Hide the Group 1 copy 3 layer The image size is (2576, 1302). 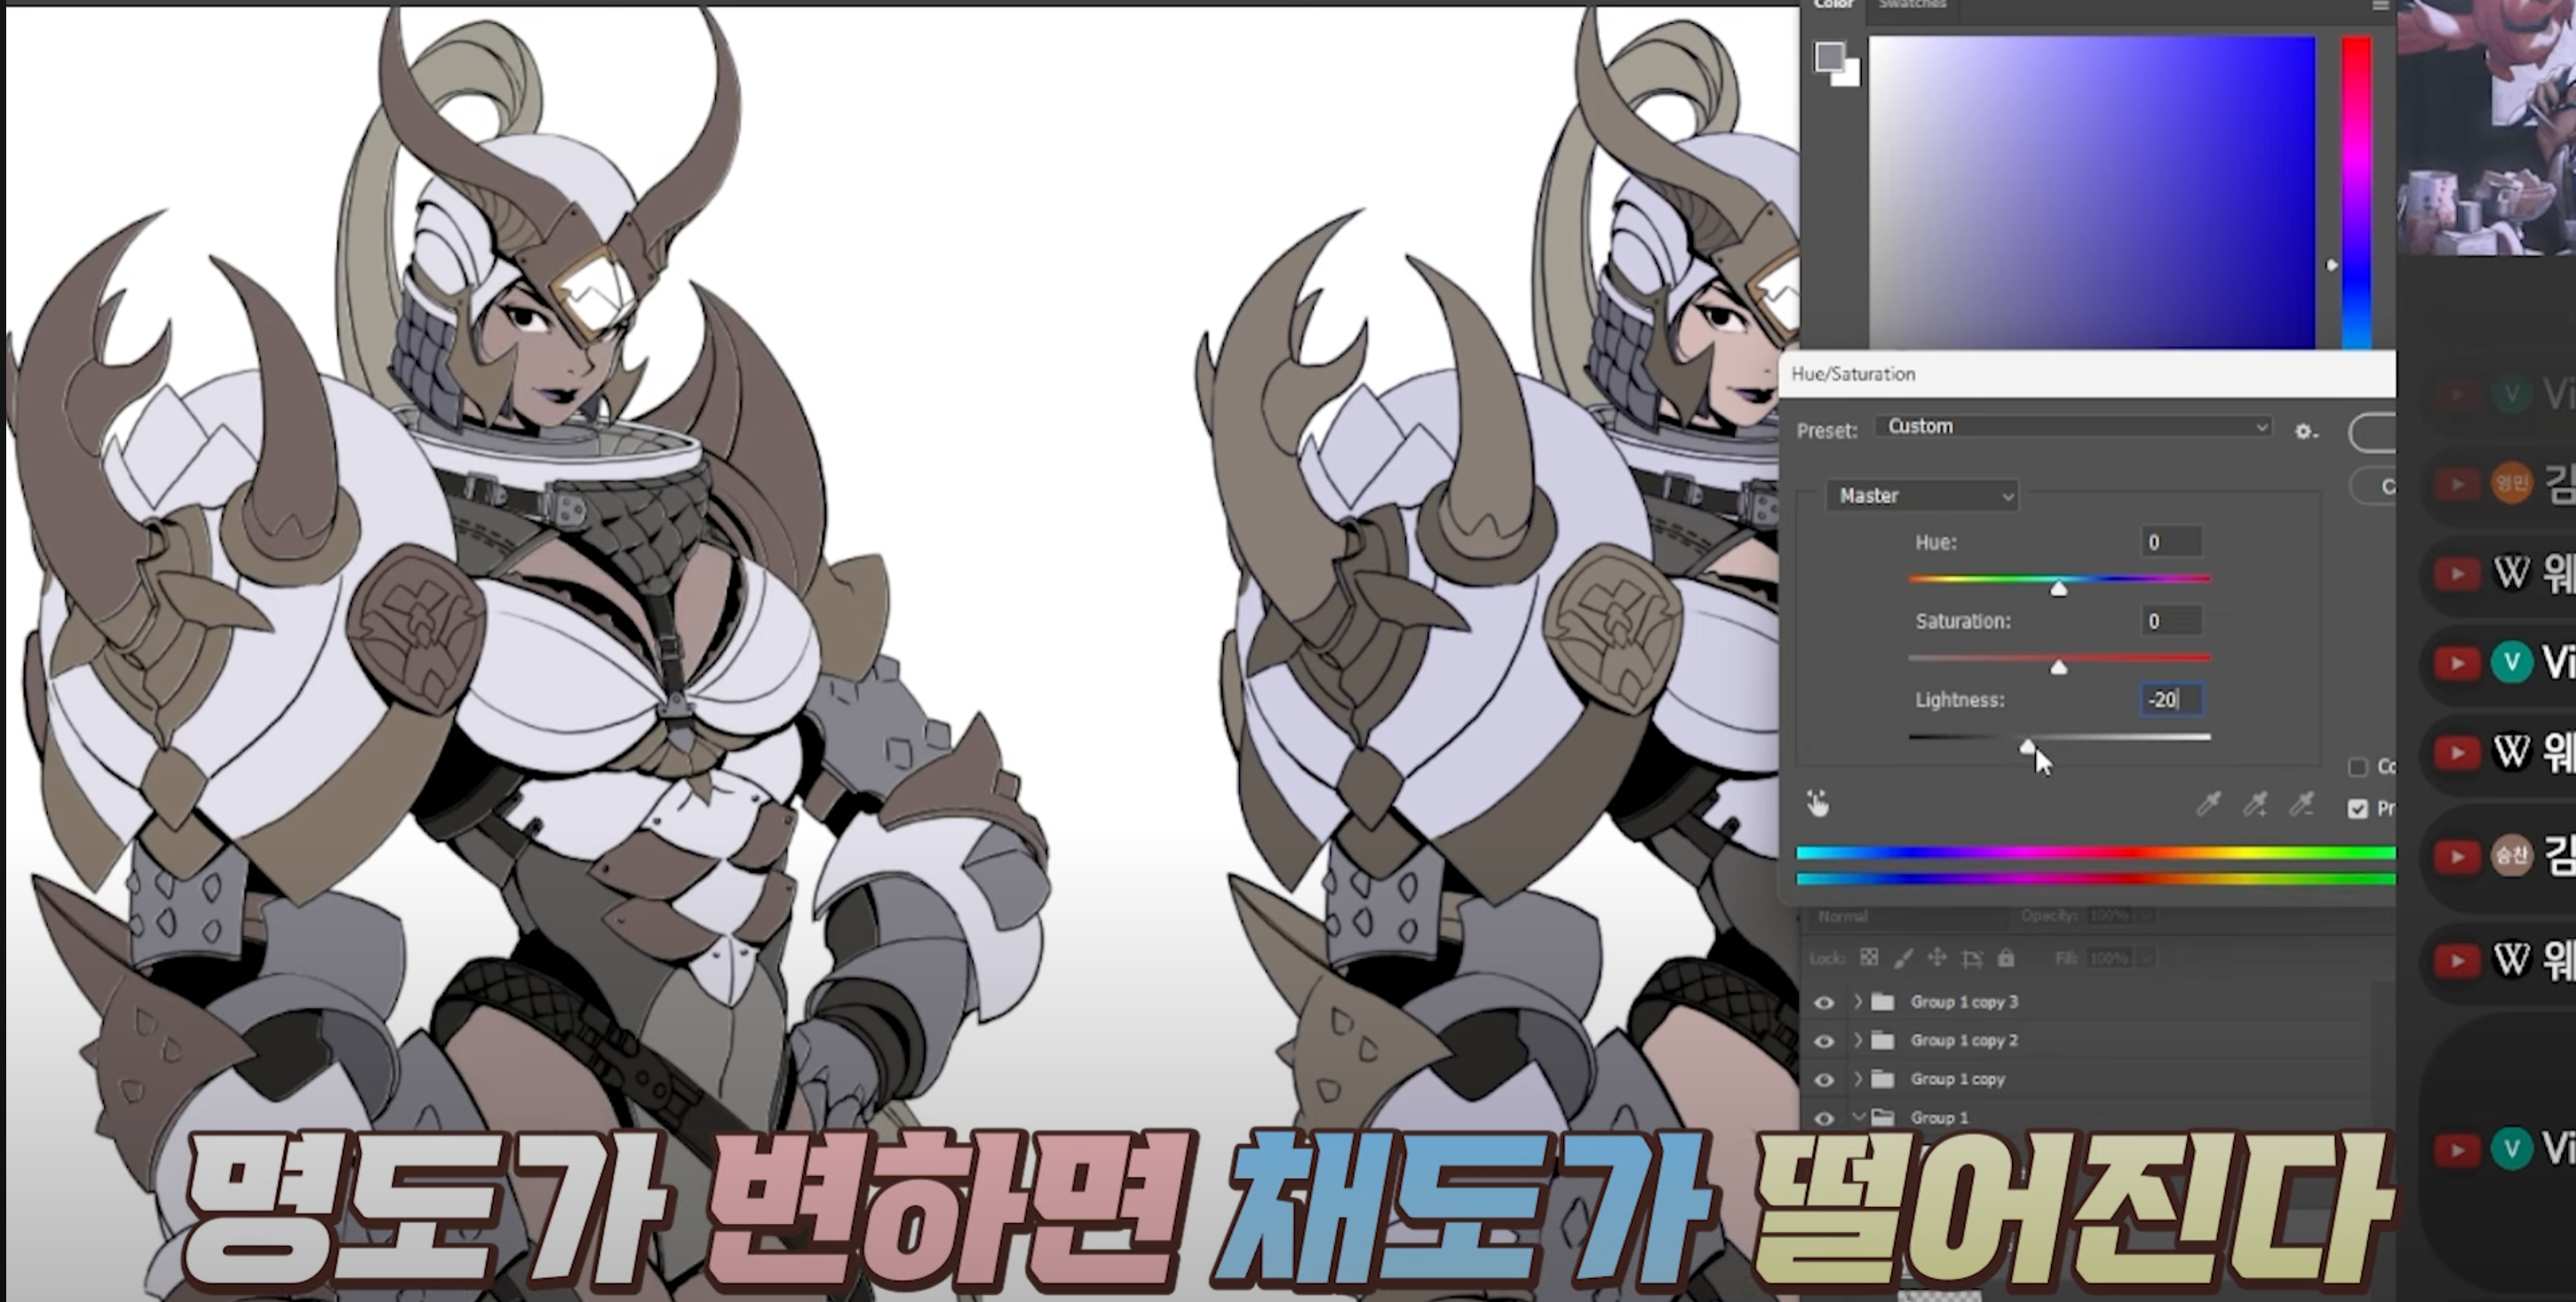pos(1824,1002)
